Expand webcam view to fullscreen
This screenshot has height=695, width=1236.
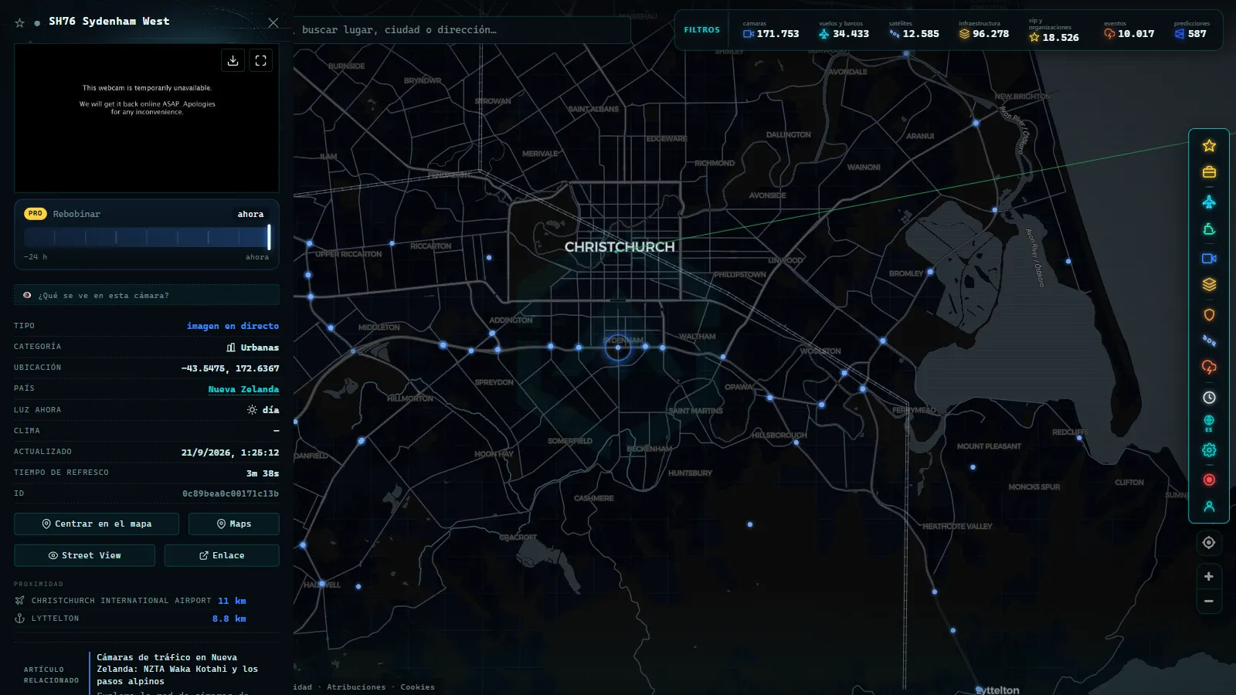pyautogui.click(x=260, y=60)
